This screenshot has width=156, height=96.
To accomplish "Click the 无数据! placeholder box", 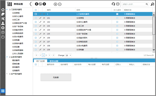I will 56,77.
